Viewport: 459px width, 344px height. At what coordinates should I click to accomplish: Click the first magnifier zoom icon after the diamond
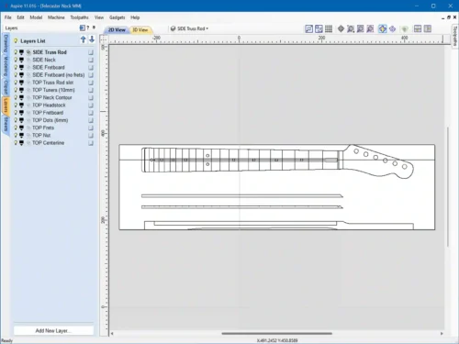pos(351,28)
